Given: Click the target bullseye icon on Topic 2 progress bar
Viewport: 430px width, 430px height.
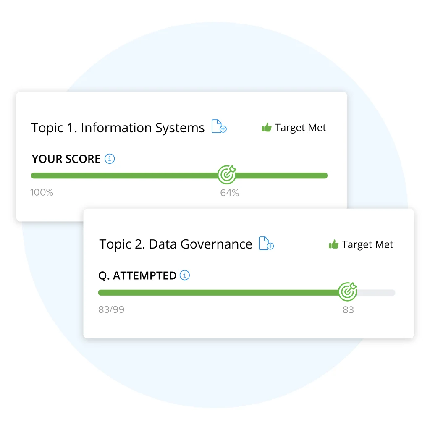Looking at the screenshot, I should point(348,292).
